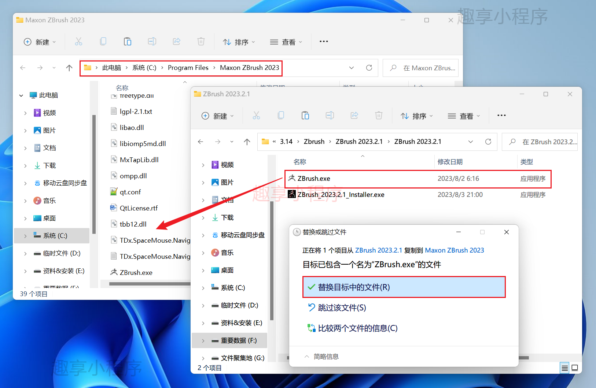Choose 比较两个文件的信息(C) option
The image size is (596, 388).
point(353,328)
